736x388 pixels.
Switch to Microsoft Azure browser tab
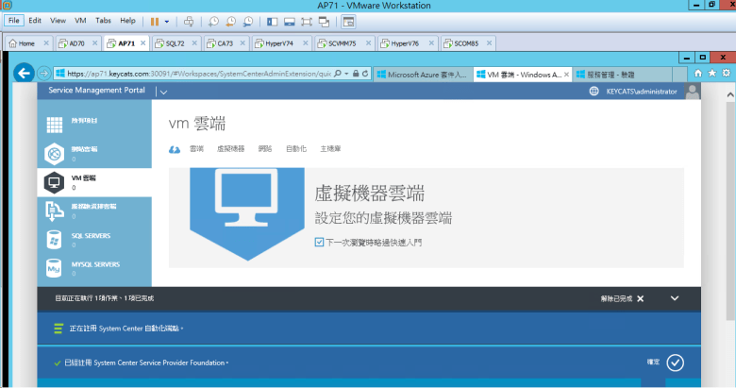(421, 73)
